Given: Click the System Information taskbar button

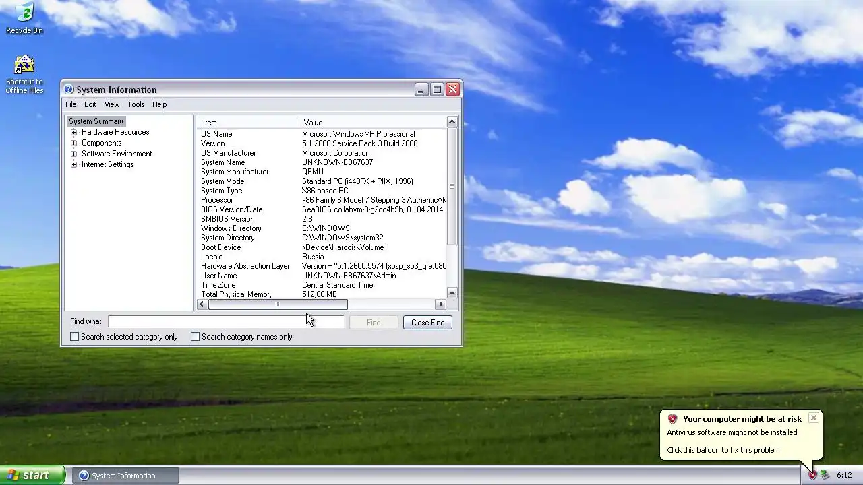Looking at the screenshot, I should coord(125,476).
